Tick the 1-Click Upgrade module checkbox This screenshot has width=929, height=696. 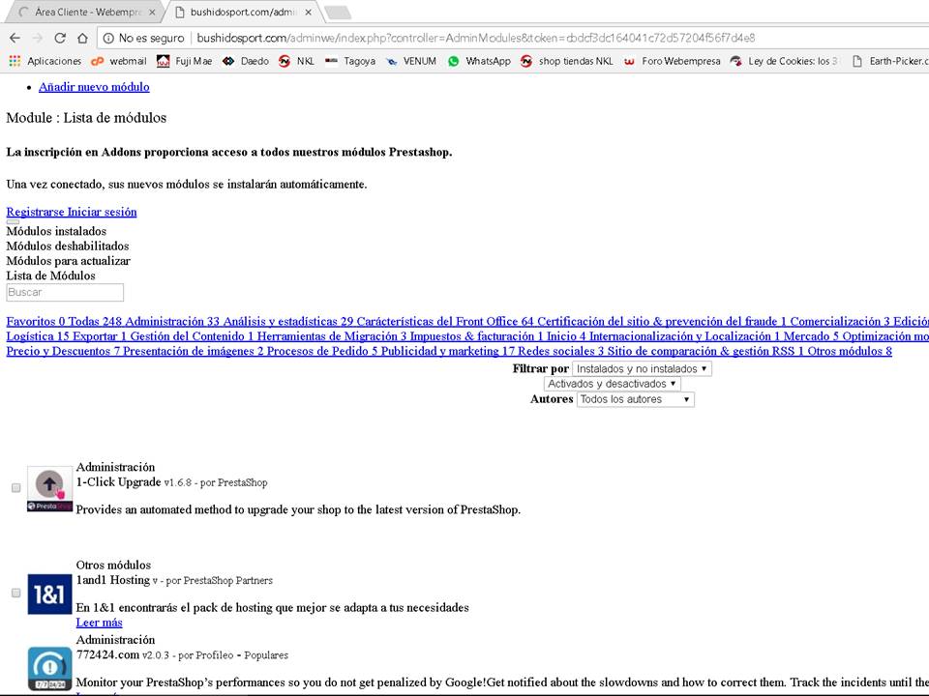16,487
